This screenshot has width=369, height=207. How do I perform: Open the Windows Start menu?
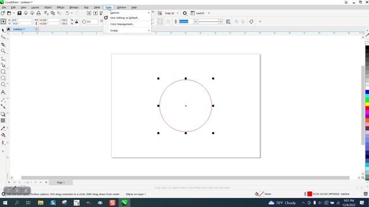tap(5, 203)
